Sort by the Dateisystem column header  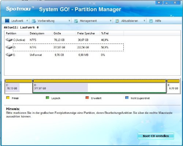[x=40, y=33]
